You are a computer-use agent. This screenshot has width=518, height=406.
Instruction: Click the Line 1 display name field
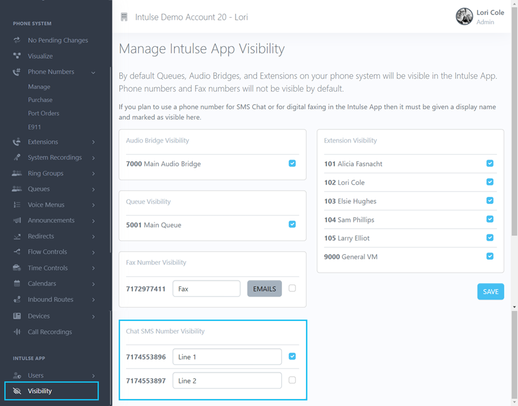tap(227, 356)
